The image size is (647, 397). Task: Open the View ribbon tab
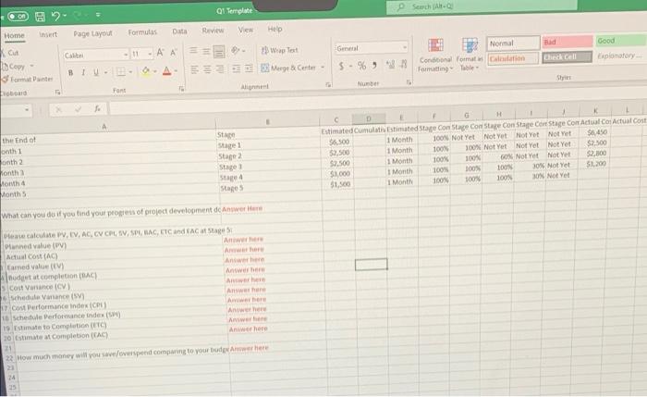(x=246, y=30)
